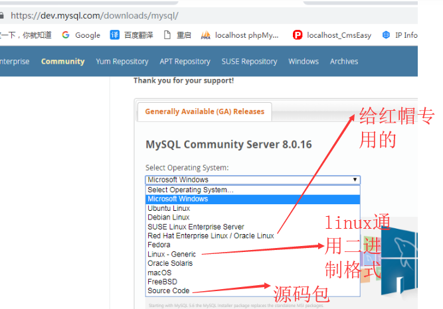
Task: Click the Google bookmark icon
Action: point(66,35)
